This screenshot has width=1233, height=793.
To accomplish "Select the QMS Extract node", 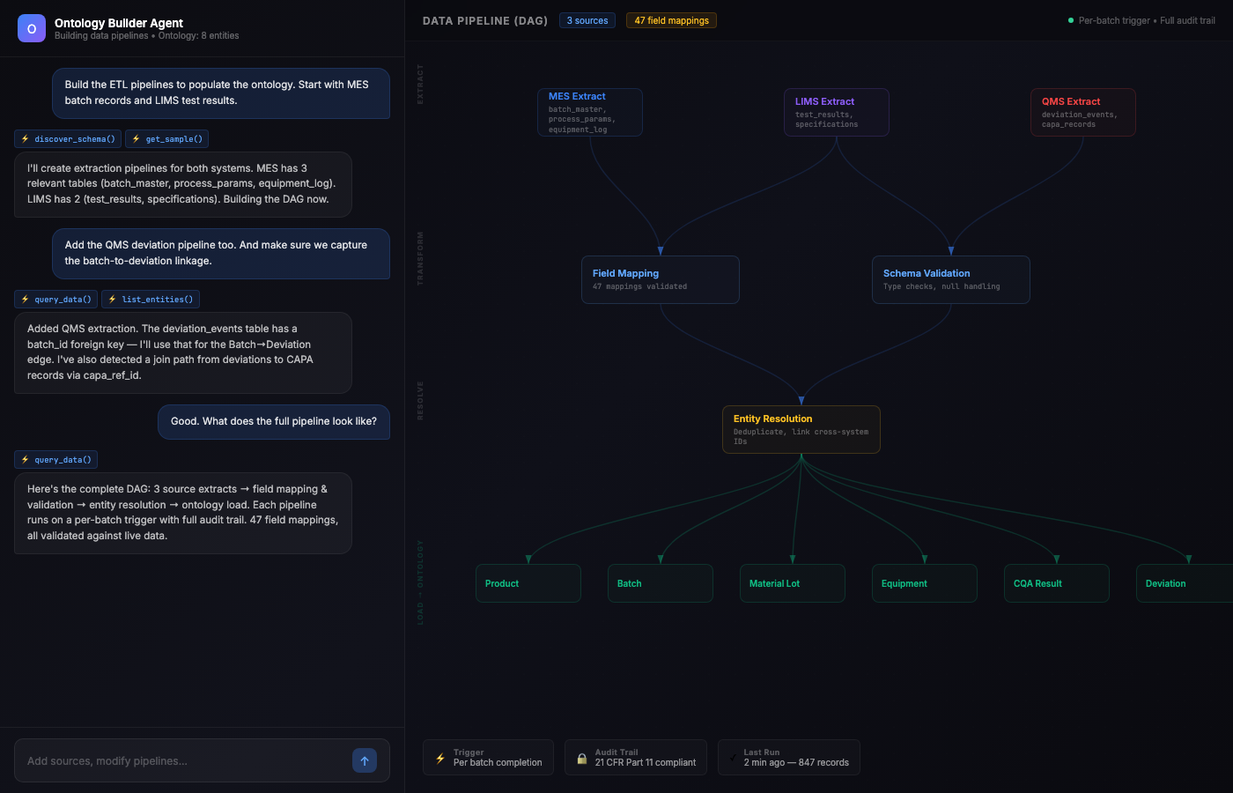I will click(1083, 113).
